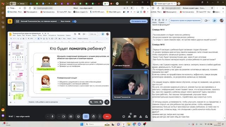This screenshot has width=226, height=127.
Task: Open the Slideshow dropdown arrow in Slides
Action: click(99, 34)
